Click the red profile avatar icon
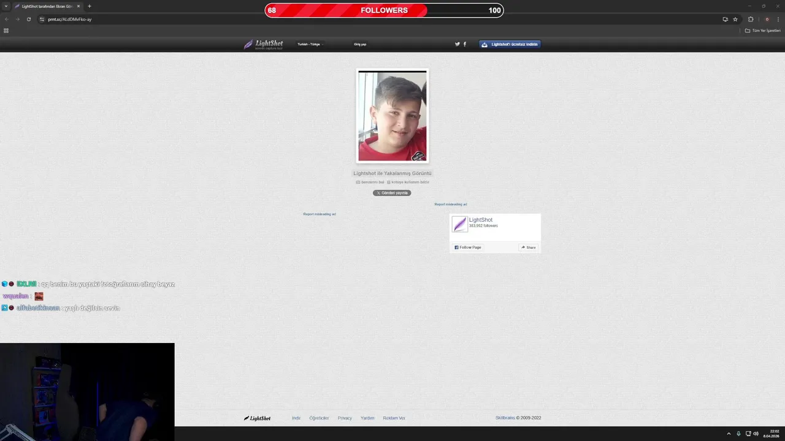Image resolution: width=785 pixels, height=441 pixels. tap(767, 19)
